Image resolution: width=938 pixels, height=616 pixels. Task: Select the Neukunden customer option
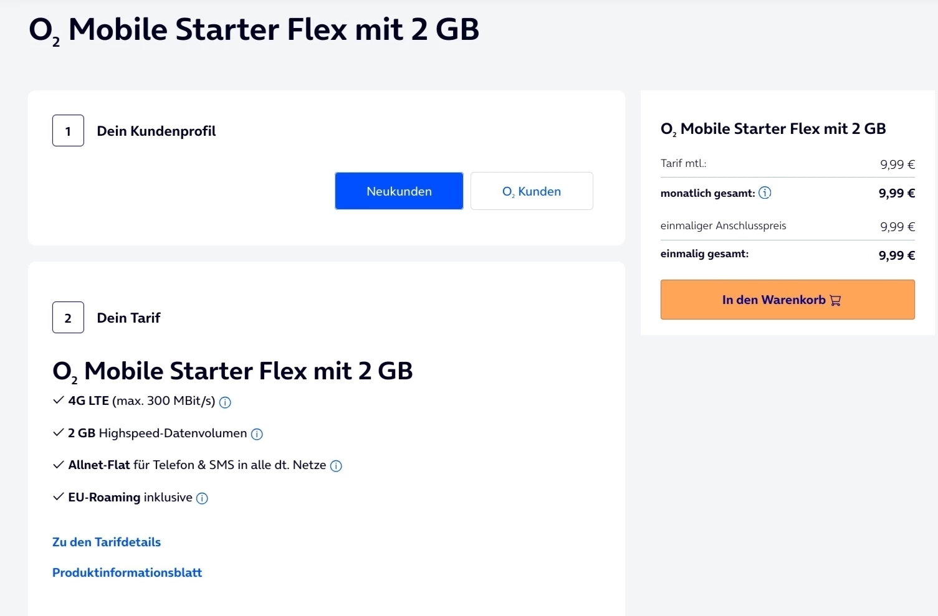pos(399,191)
